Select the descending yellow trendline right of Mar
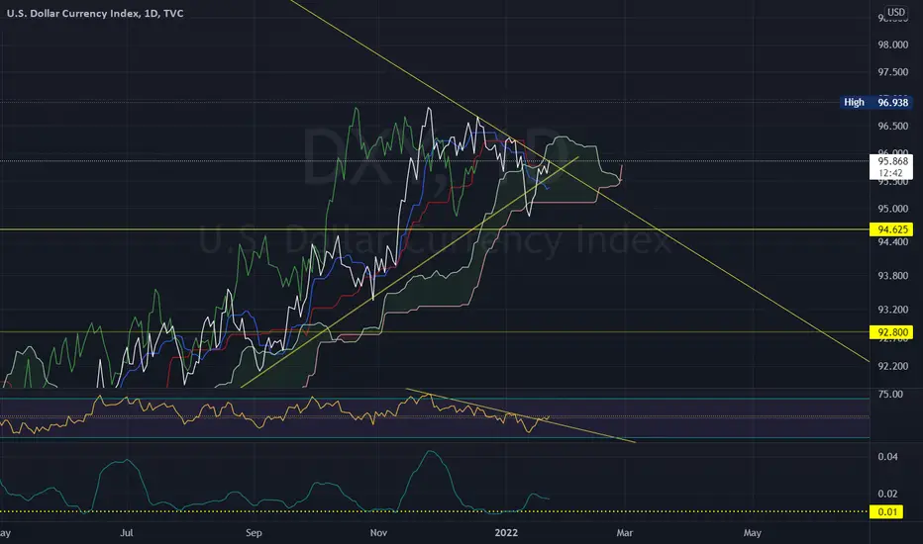 pos(748,286)
